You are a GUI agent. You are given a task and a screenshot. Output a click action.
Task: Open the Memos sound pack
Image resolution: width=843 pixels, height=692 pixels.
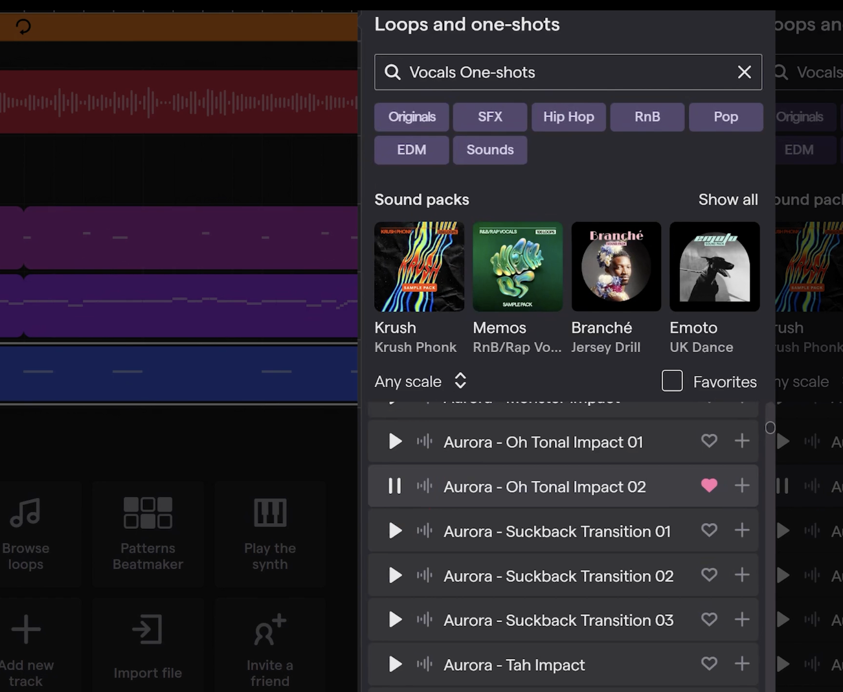(x=518, y=267)
